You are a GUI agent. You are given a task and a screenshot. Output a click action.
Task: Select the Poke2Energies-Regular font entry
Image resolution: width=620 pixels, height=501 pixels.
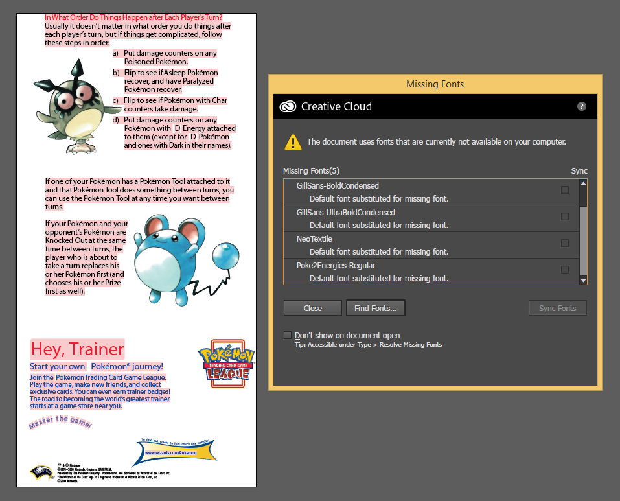tap(431, 272)
